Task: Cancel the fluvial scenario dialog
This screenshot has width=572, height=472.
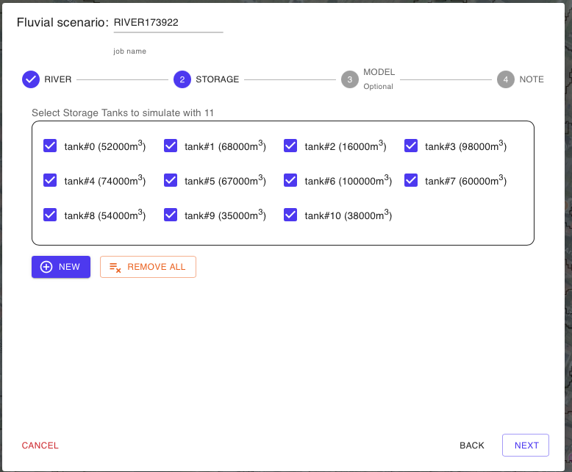Action: [40, 446]
